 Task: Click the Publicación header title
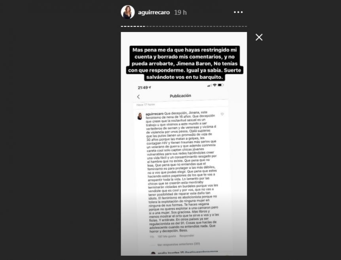(180, 96)
